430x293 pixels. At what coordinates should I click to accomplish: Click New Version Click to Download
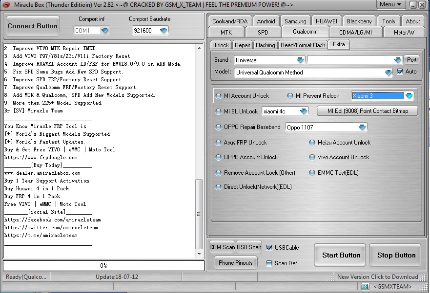click(x=378, y=277)
